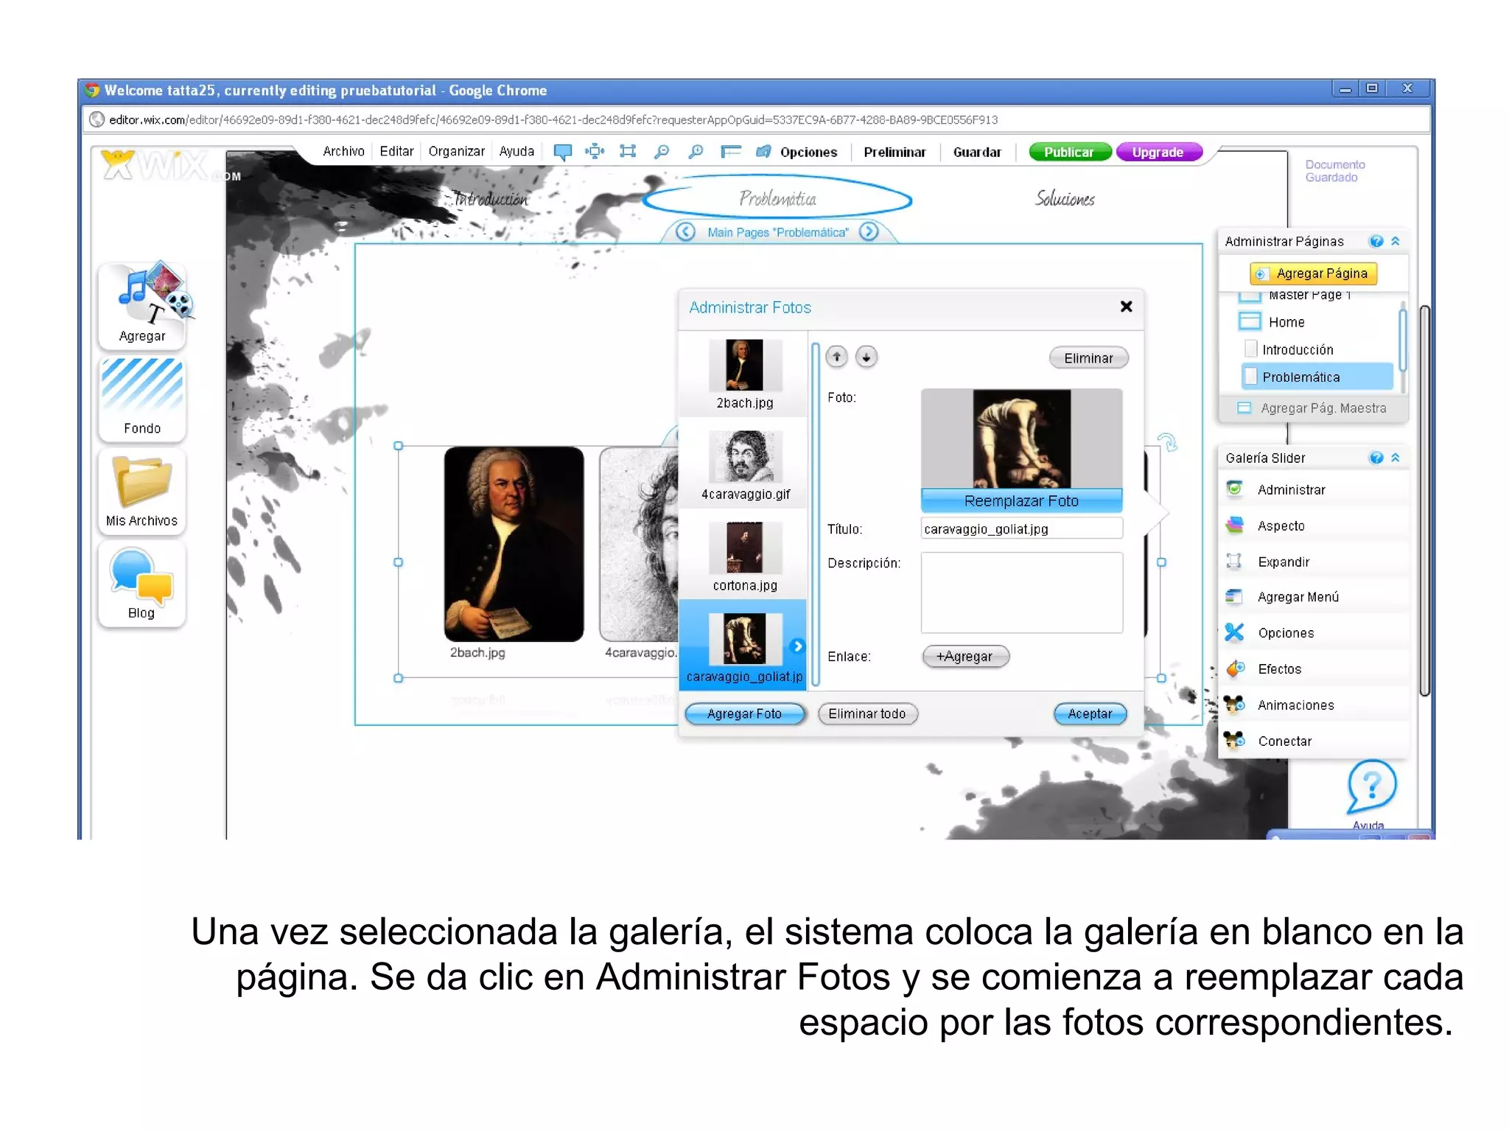This screenshot has height=1132, width=1509.
Task: Select Introducción page in list
Action: pyautogui.click(x=1298, y=350)
